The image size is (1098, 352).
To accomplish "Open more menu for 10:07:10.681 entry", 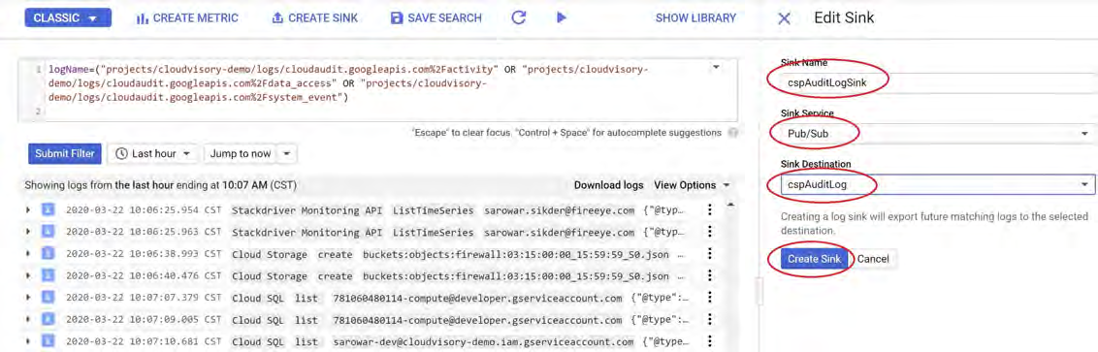I will click(709, 342).
